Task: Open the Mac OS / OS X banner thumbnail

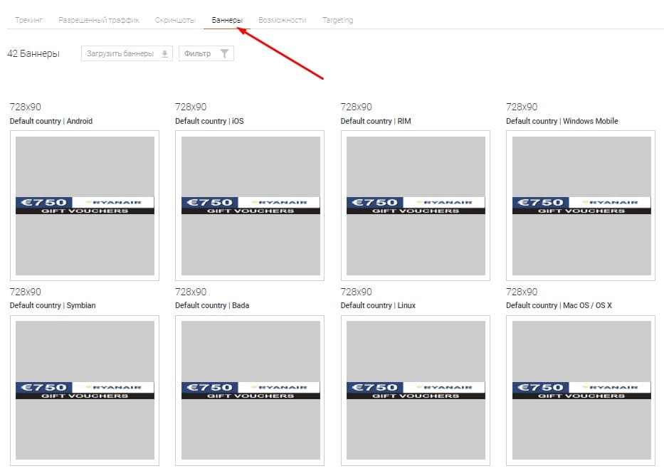Action: coord(581,391)
